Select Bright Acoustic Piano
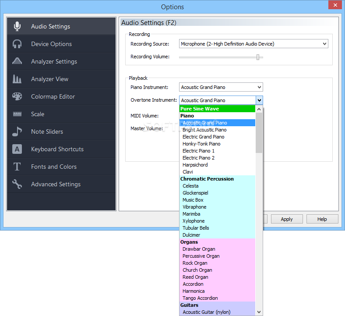This screenshot has height=316, width=345. [218, 130]
